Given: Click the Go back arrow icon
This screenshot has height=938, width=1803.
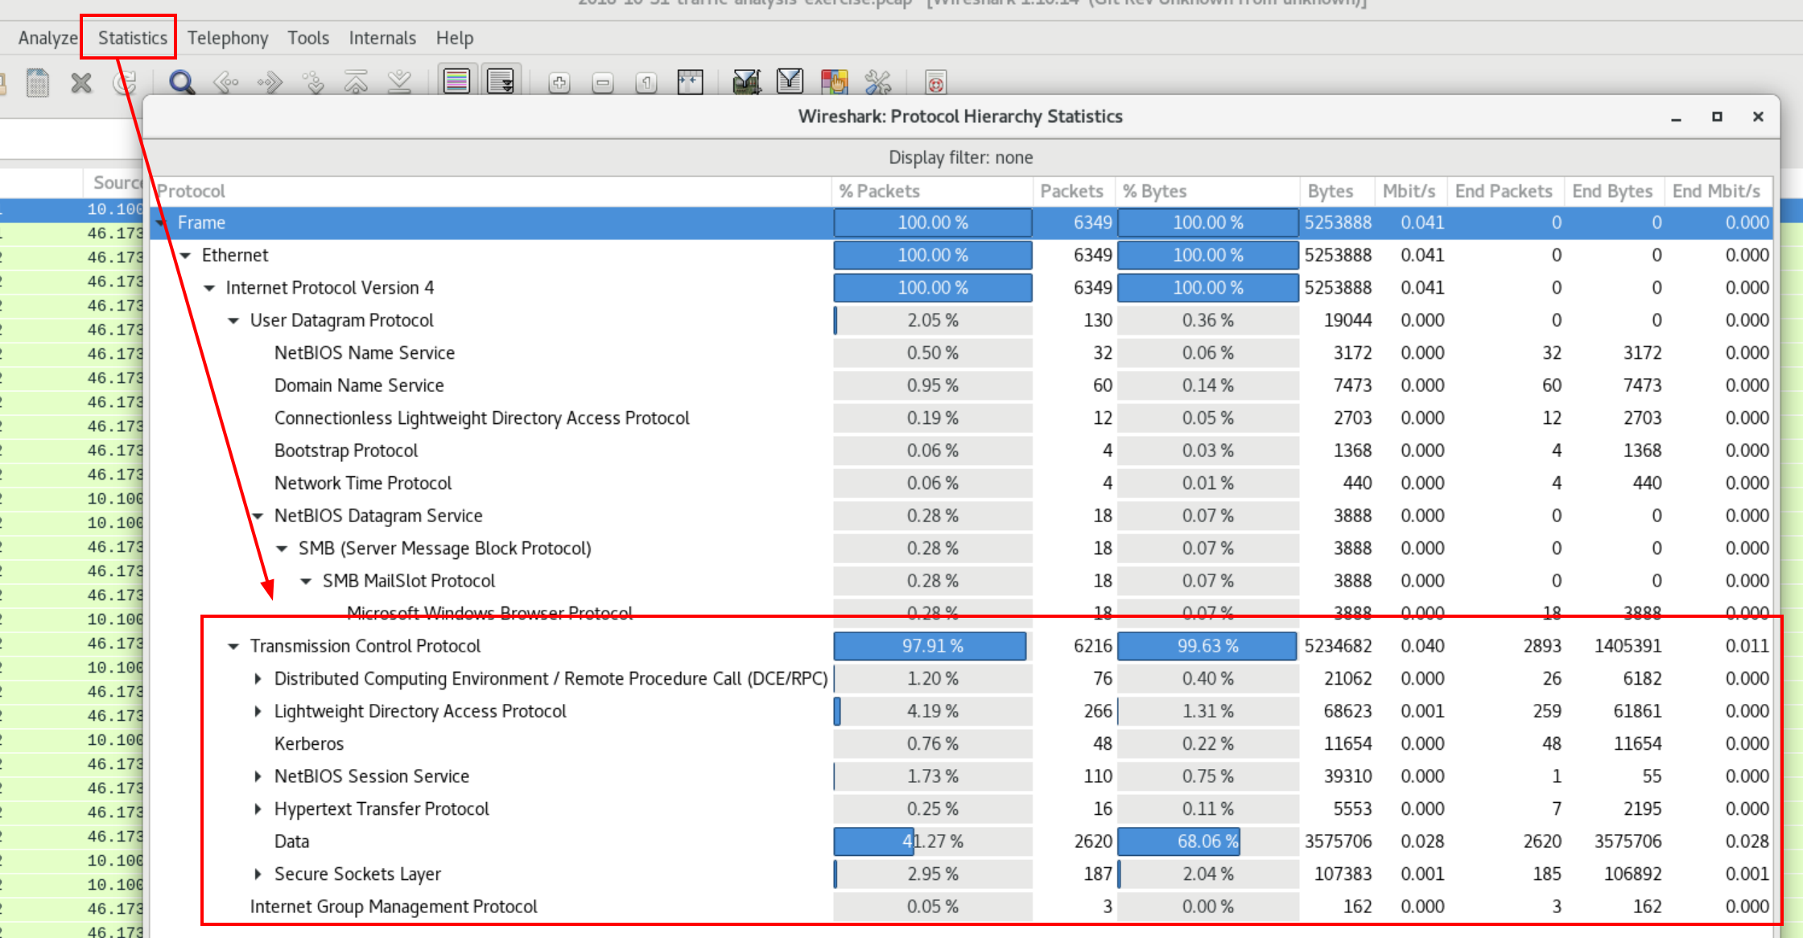Looking at the screenshot, I should click(226, 82).
